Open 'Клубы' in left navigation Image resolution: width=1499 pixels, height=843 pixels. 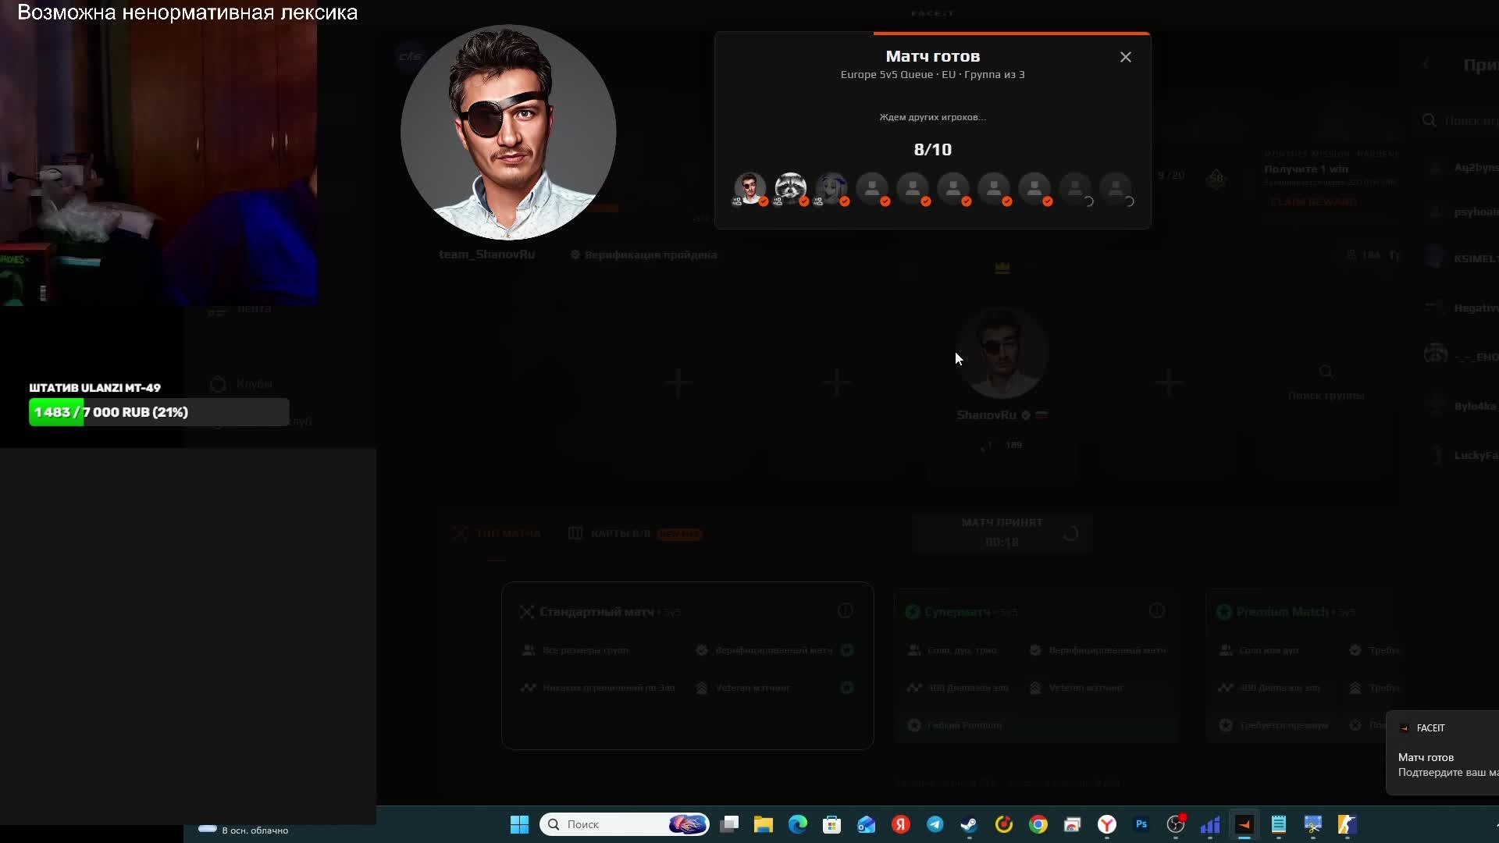pos(242,384)
